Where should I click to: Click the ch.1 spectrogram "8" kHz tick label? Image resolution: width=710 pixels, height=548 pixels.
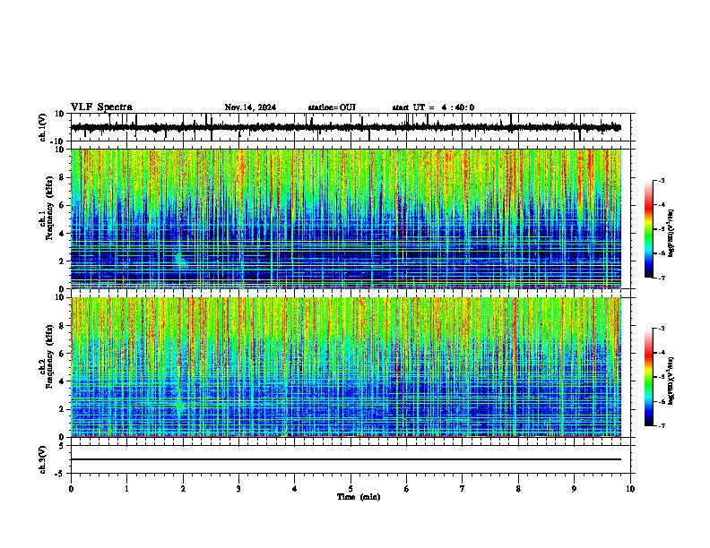coord(63,177)
